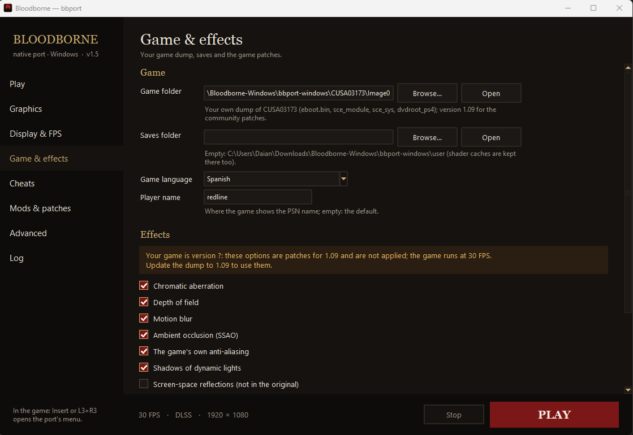633x435 pixels.
Task: Disable the game's own anti-aliasing
Action: (144, 351)
